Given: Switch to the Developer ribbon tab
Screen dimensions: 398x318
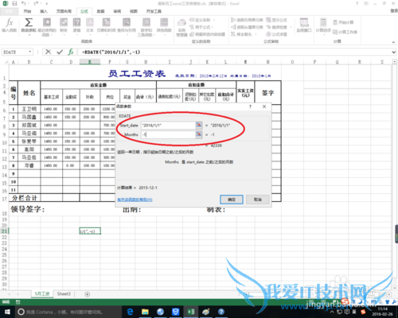Looking at the screenshot, I should [154, 11].
